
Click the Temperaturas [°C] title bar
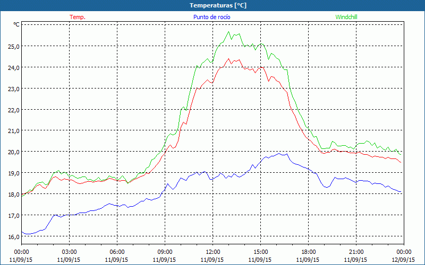tap(212, 5)
